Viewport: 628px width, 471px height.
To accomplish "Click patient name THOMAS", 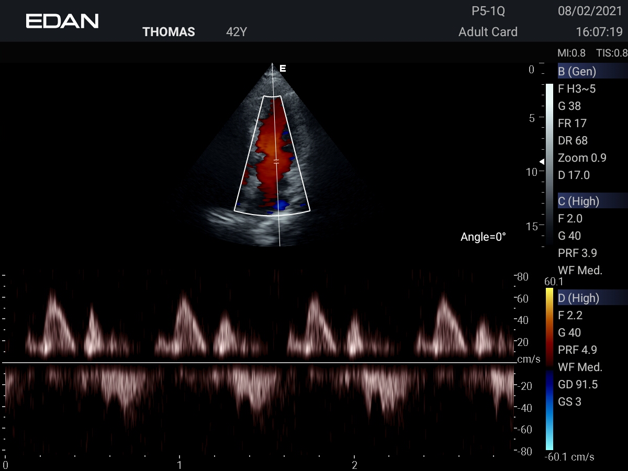I will point(169,32).
